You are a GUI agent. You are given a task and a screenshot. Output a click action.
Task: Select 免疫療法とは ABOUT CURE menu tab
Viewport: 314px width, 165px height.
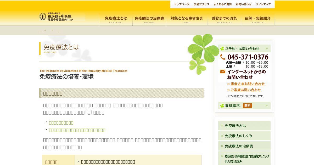tap(116, 20)
